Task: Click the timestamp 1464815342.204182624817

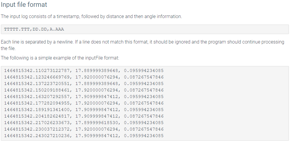Action: pos(37,116)
